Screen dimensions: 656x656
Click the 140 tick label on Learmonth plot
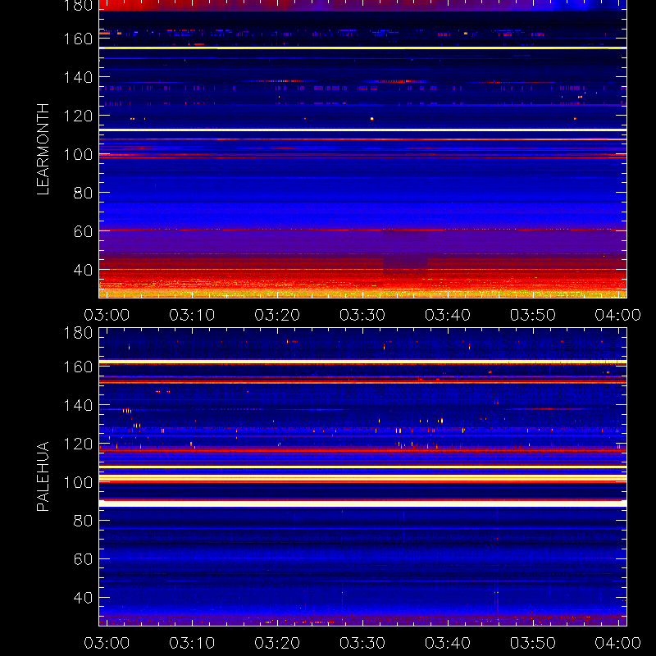[78, 77]
